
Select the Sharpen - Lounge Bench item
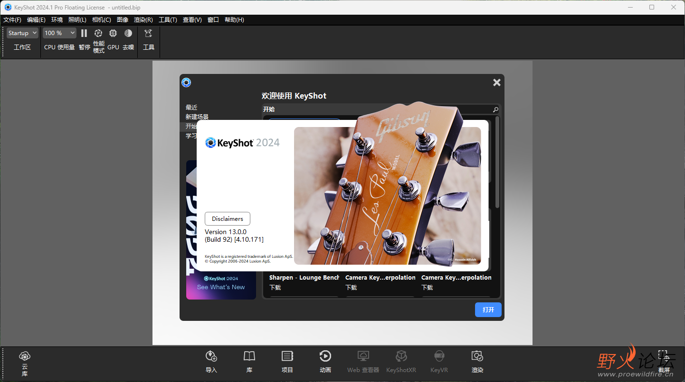click(304, 278)
